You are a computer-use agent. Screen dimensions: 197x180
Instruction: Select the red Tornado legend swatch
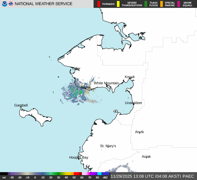99,4
